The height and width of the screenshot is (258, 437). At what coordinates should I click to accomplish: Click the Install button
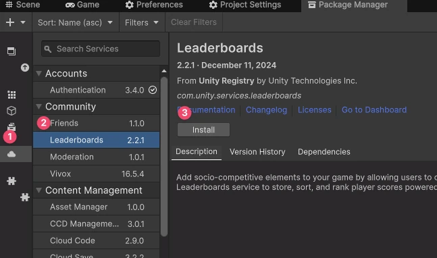tap(203, 130)
